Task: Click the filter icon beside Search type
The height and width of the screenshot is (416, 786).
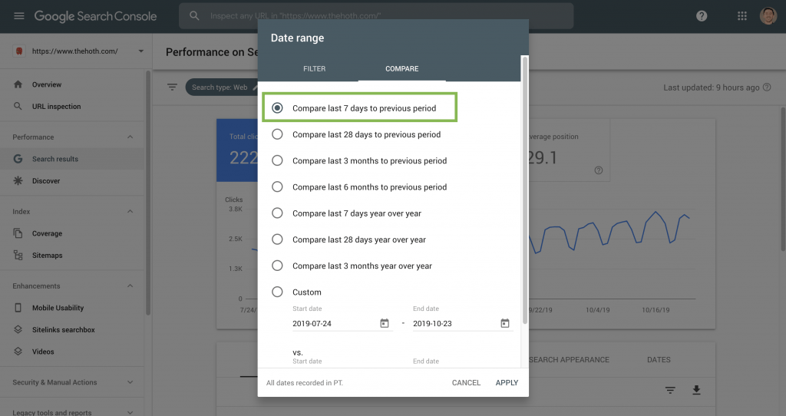Action: point(172,87)
